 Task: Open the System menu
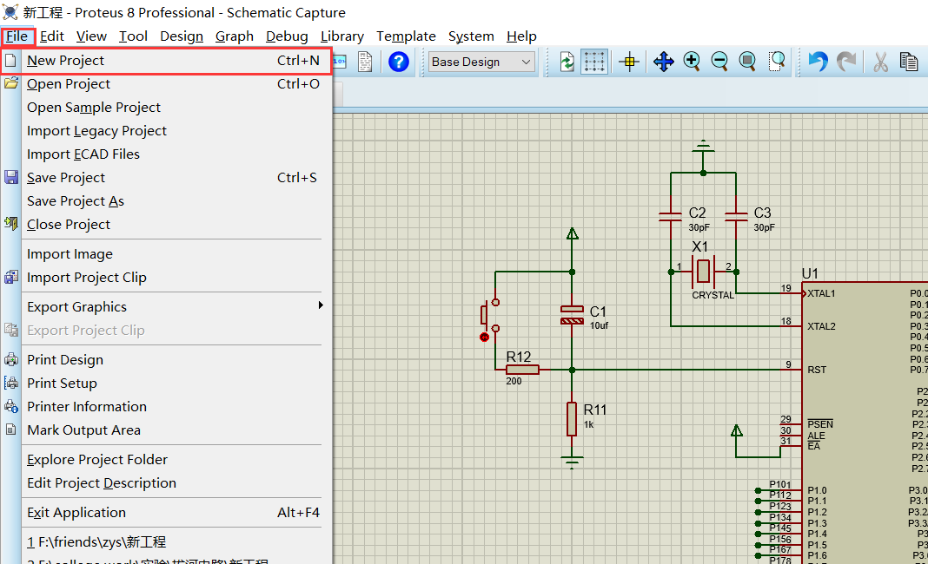click(471, 36)
